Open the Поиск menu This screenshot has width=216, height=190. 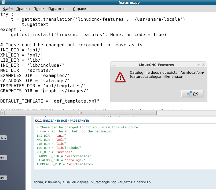coord(39,9)
